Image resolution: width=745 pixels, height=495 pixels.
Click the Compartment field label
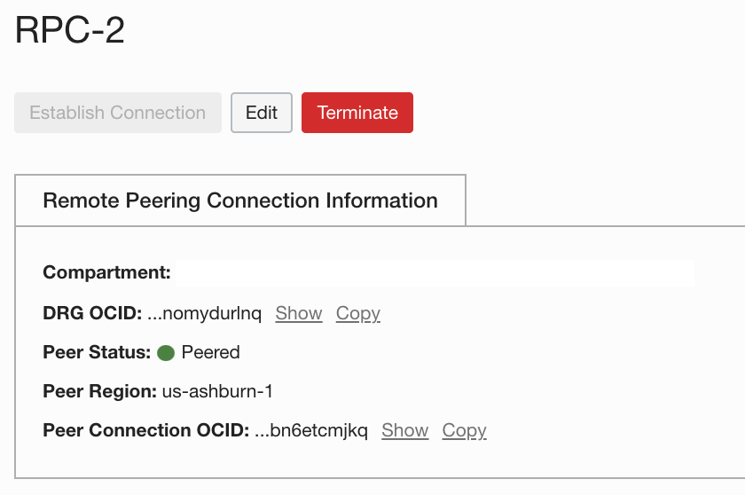click(106, 272)
